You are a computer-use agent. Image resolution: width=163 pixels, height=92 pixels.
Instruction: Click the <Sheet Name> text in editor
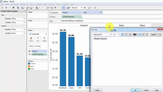100,39
